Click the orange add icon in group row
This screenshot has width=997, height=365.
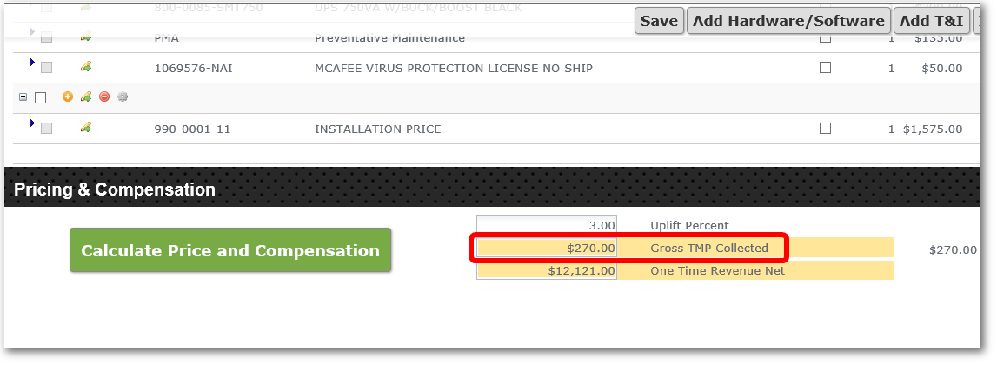pyautogui.click(x=68, y=96)
